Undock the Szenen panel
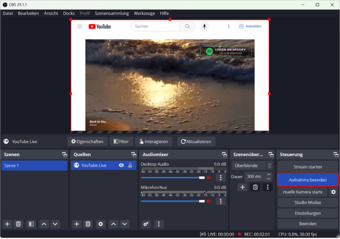This screenshot has height=239, width=340. pyautogui.click(x=65, y=155)
